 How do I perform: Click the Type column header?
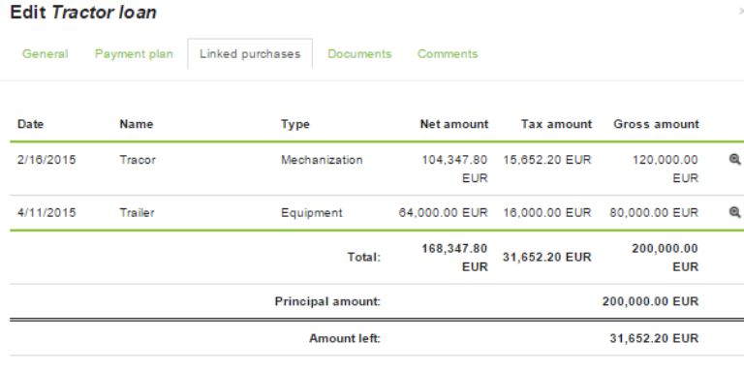click(x=295, y=124)
